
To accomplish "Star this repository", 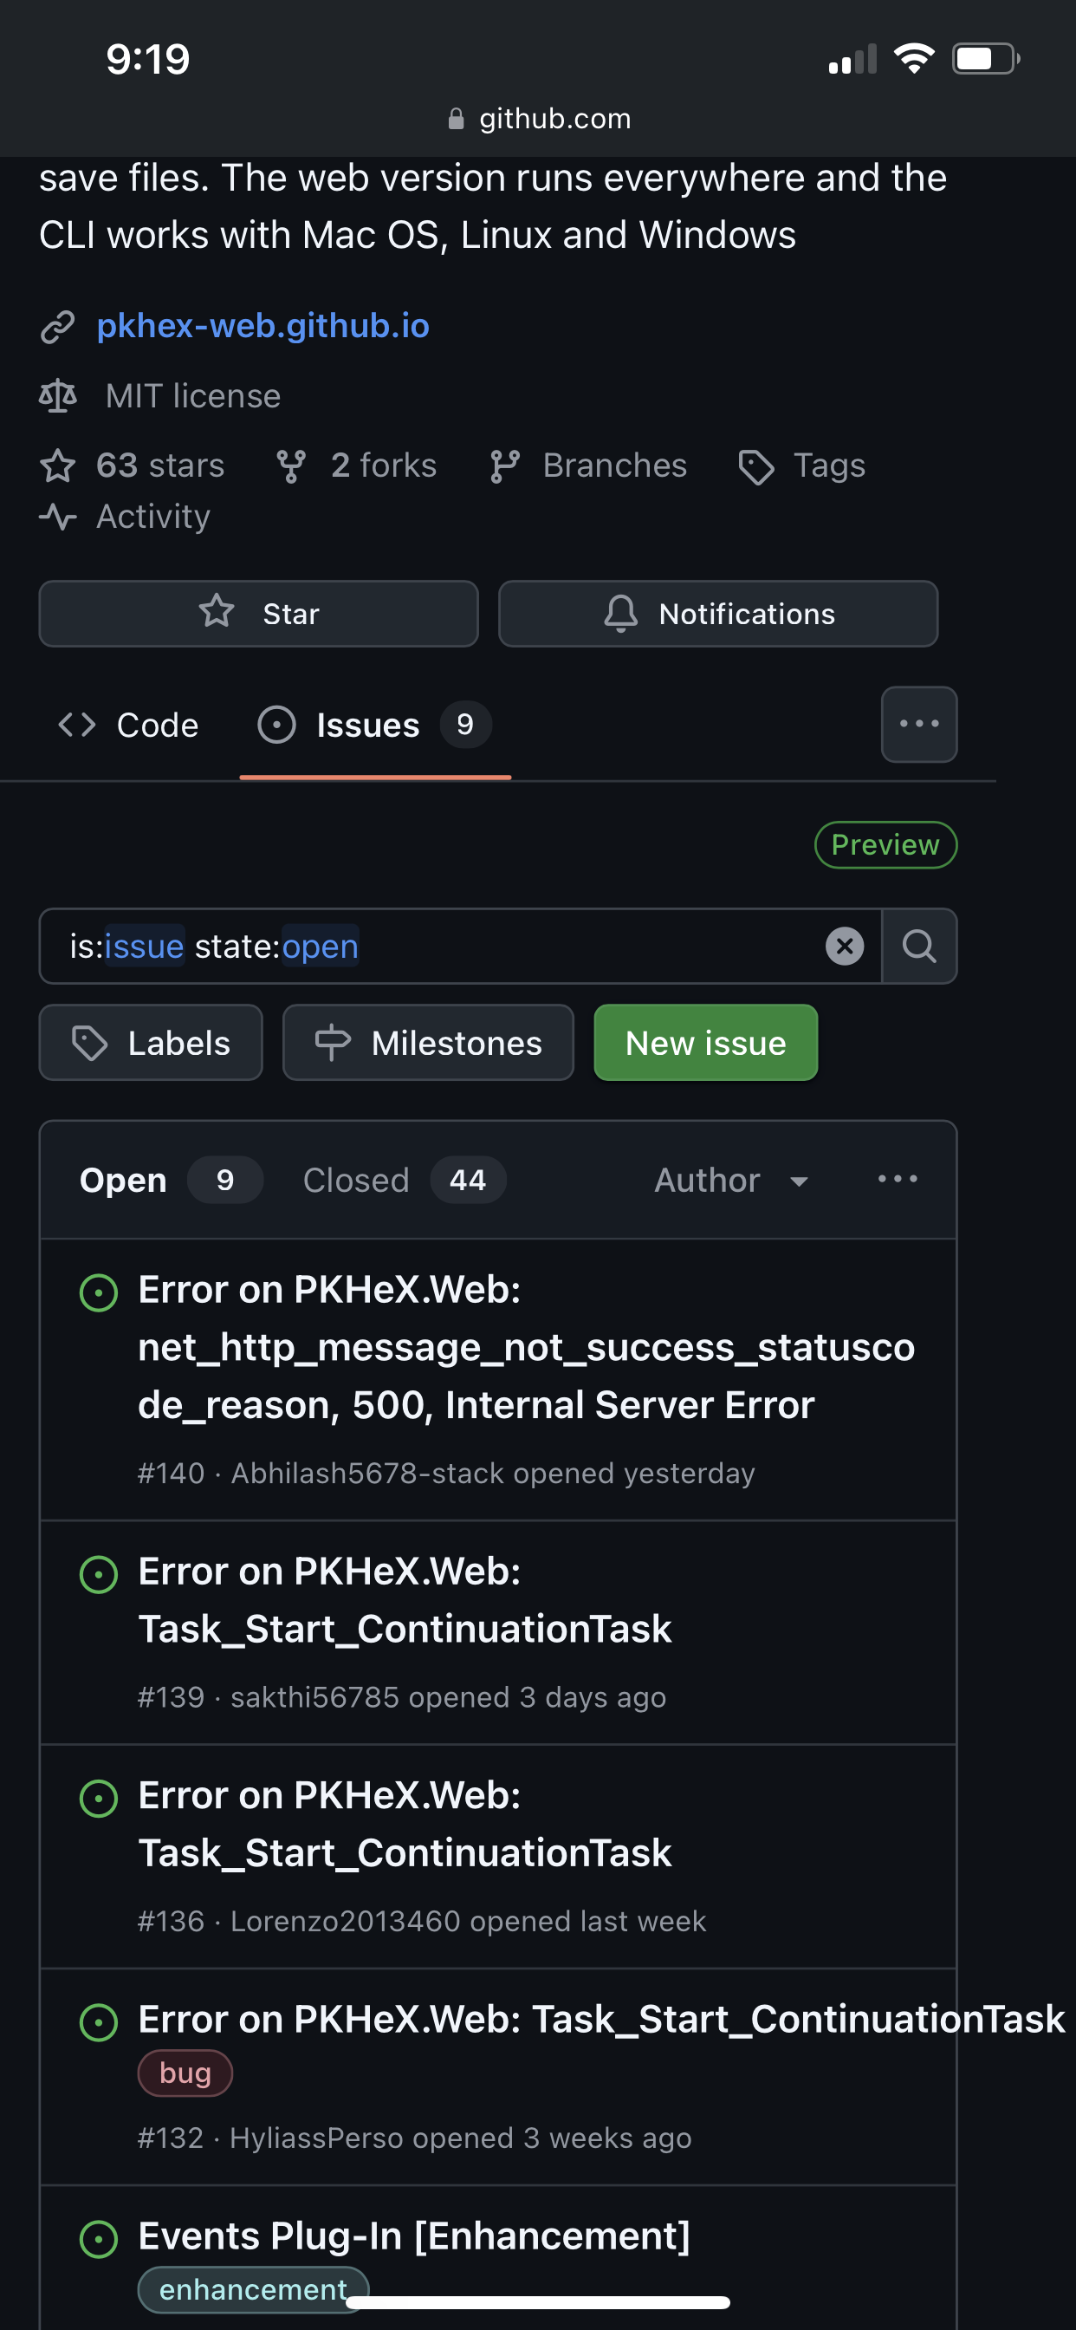I will tap(258, 613).
